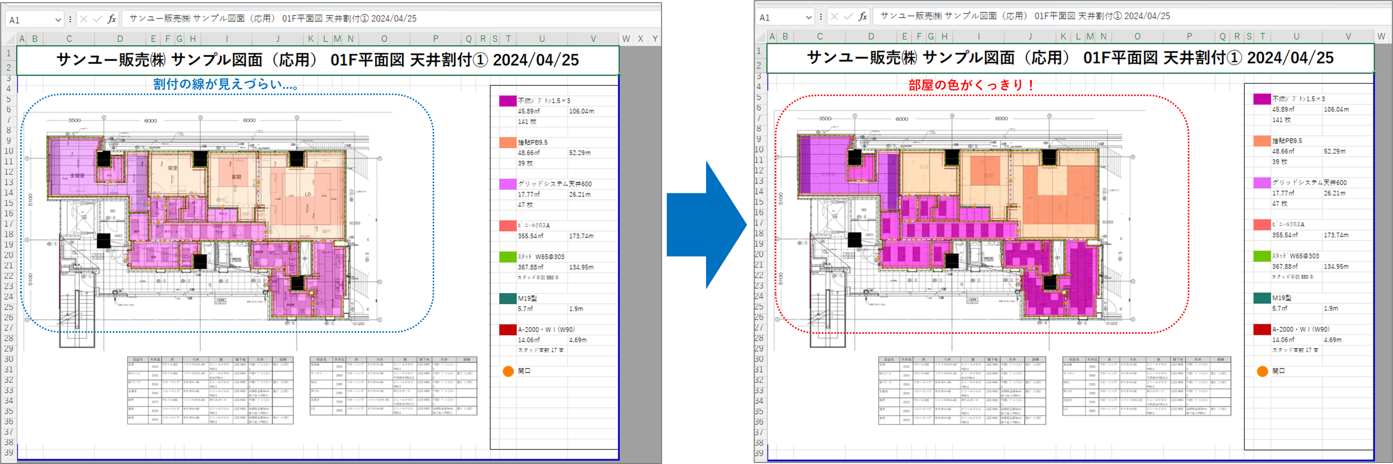Viewport: 1393px width, 464px height.
Task: Select row 33 header in right window
Action: point(759,391)
